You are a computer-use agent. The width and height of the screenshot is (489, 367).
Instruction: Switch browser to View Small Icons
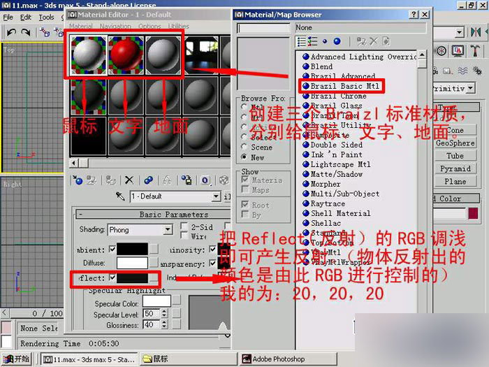(325, 41)
